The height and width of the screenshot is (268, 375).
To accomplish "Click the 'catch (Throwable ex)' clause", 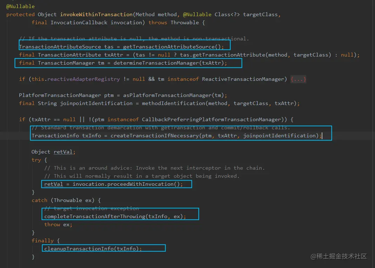I will [63, 200].
